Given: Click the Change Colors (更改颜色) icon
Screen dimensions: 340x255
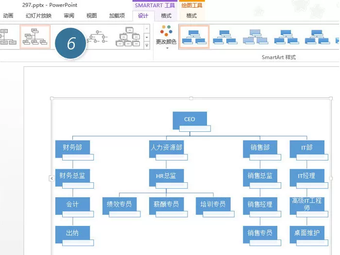Looking at the screenshot, I should click(x=166, y=31).
